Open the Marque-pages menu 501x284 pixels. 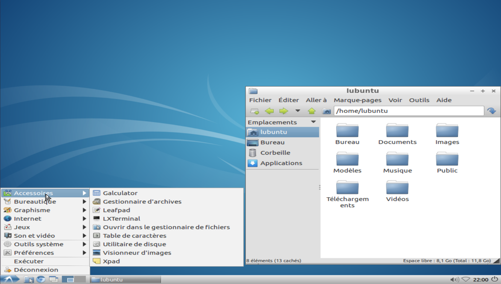click(x=357, y=100)
